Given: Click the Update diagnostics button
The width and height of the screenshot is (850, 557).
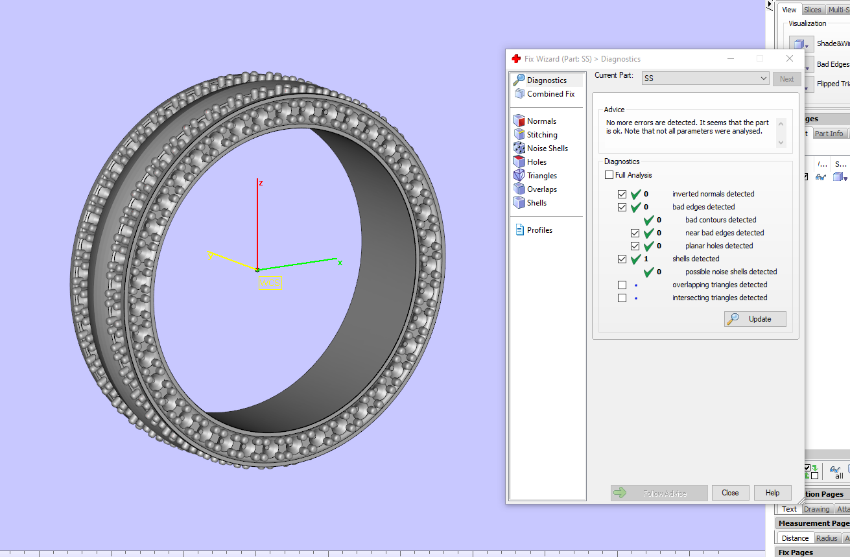Looking at the screenshot, I should pyautogui.click(x=755, y=319).
